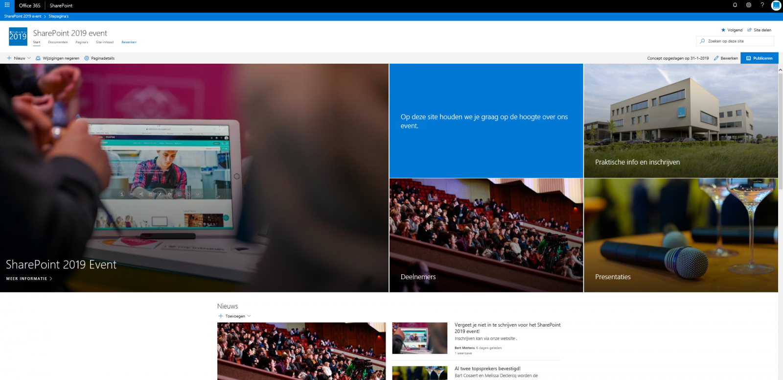Click the Toevoegen button under Nieuws
Viewport: 783px width, 380px height.
tap(234, 316)
